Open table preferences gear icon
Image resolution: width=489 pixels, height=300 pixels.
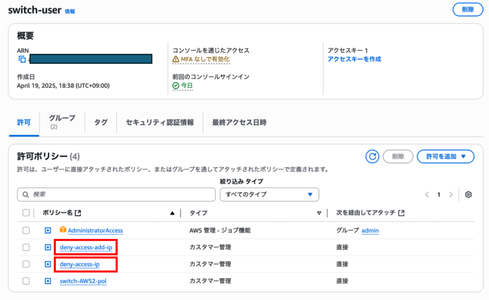pos(468,194)
